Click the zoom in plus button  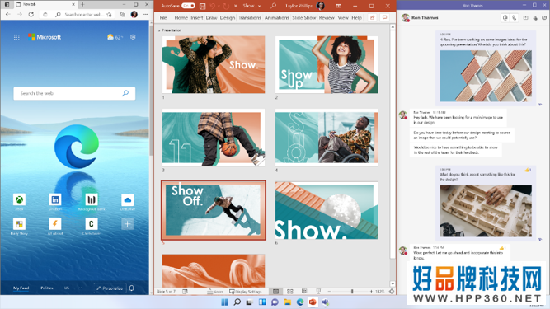tap(371, 291)
